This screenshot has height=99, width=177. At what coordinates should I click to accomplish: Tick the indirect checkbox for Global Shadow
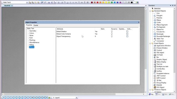click(x=127, y=31)
